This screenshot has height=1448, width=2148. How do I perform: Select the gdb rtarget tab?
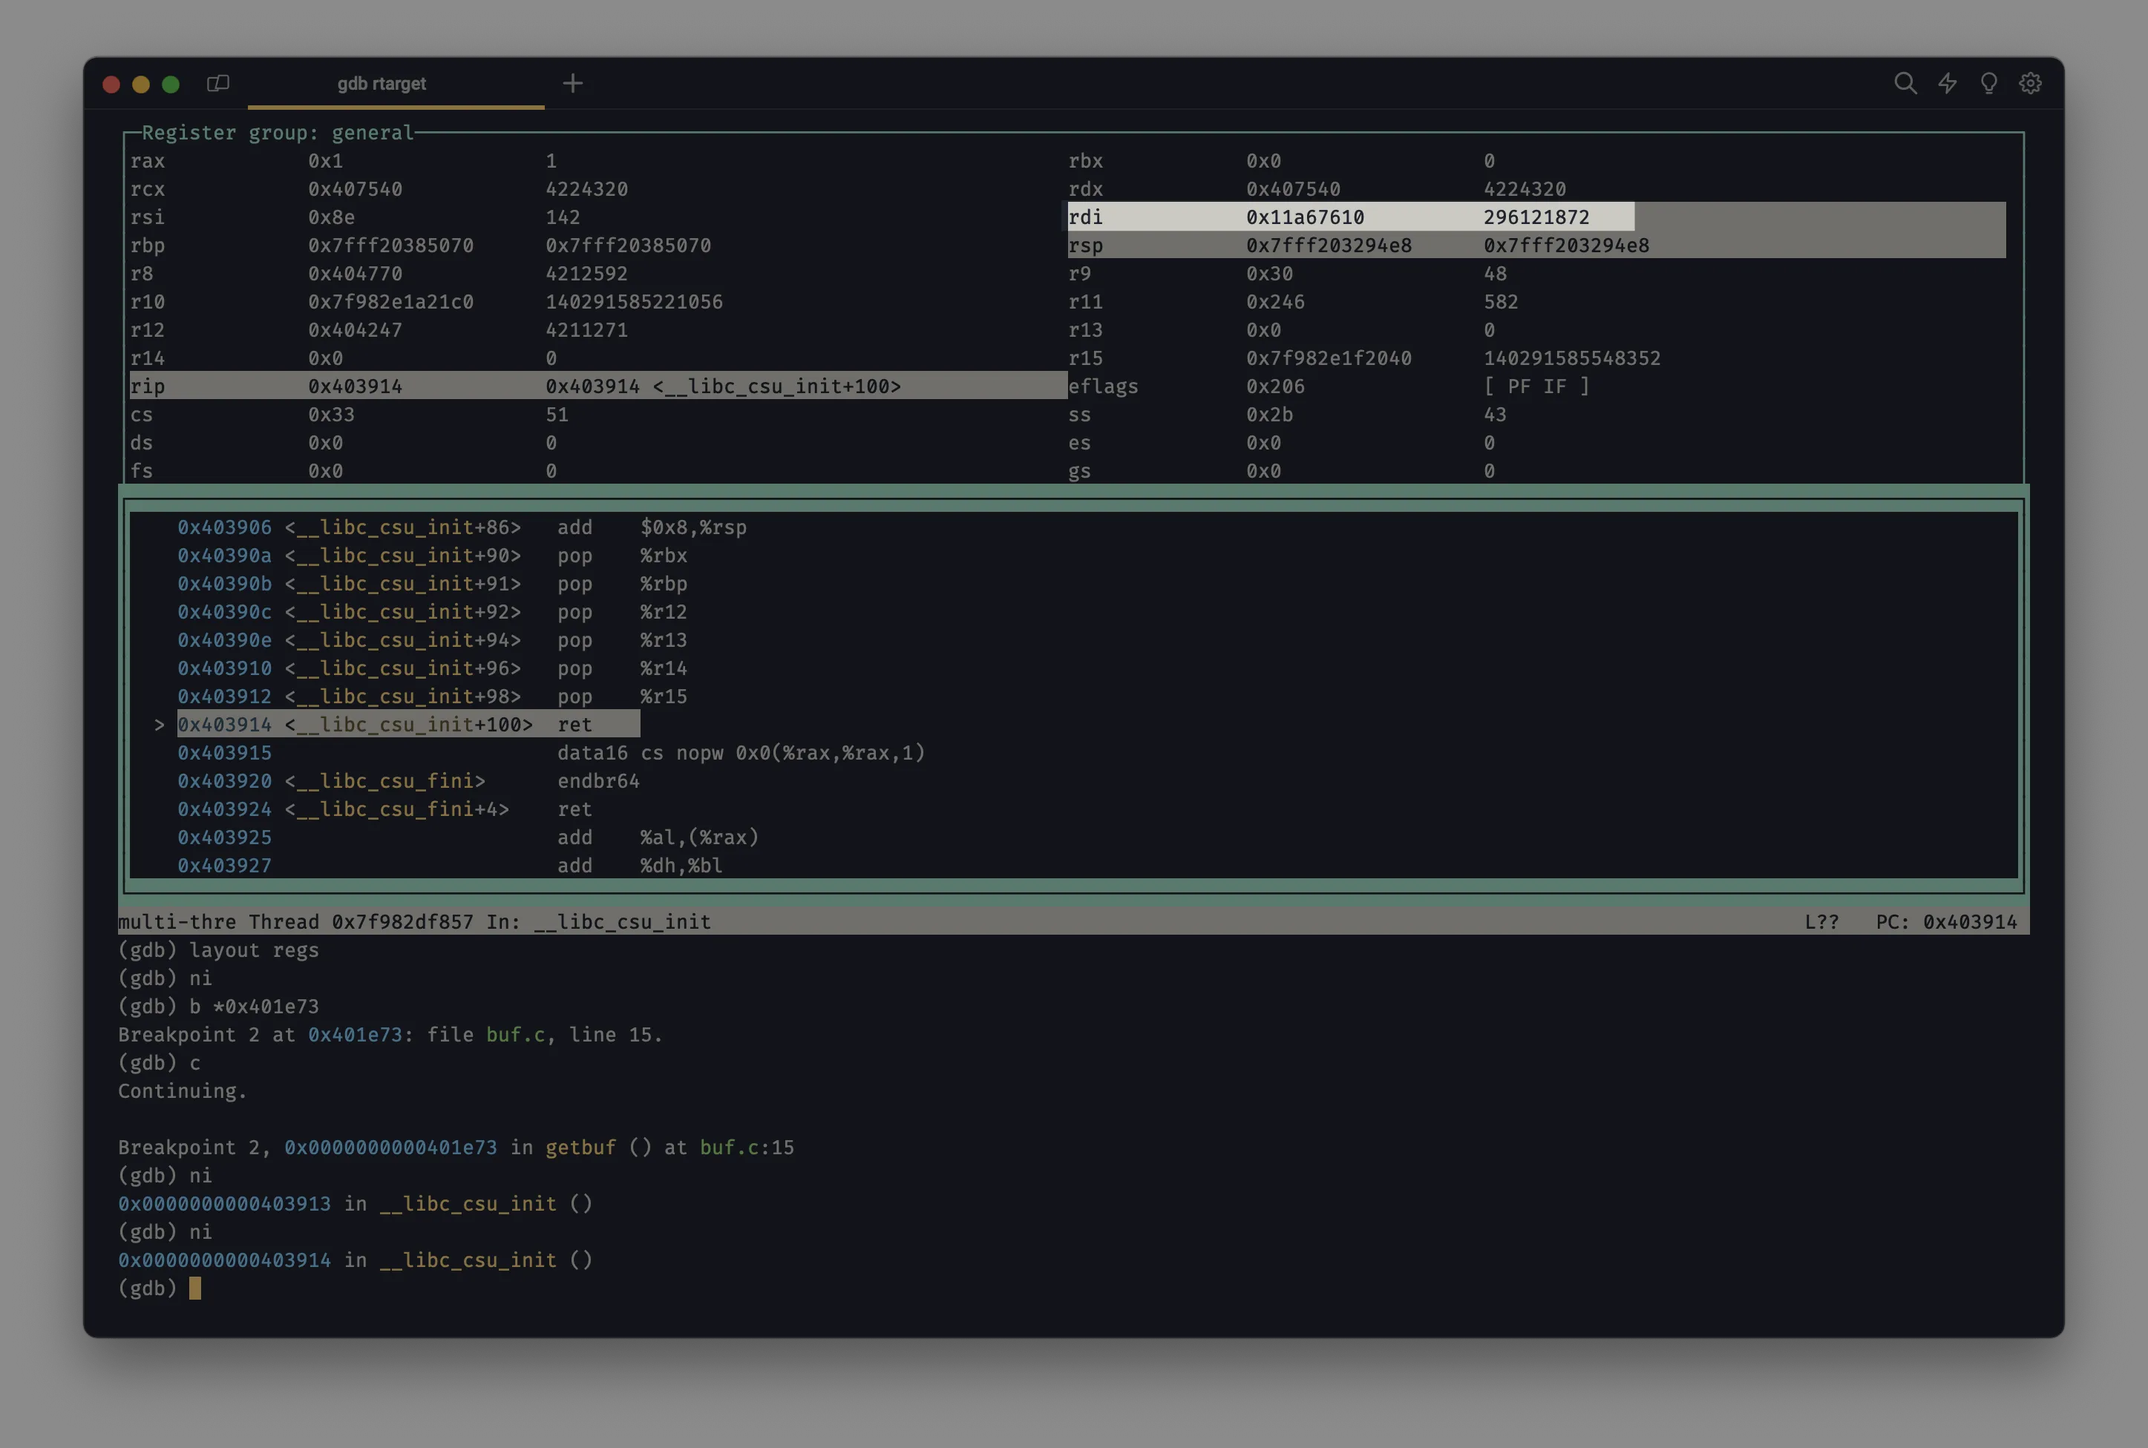382,83
